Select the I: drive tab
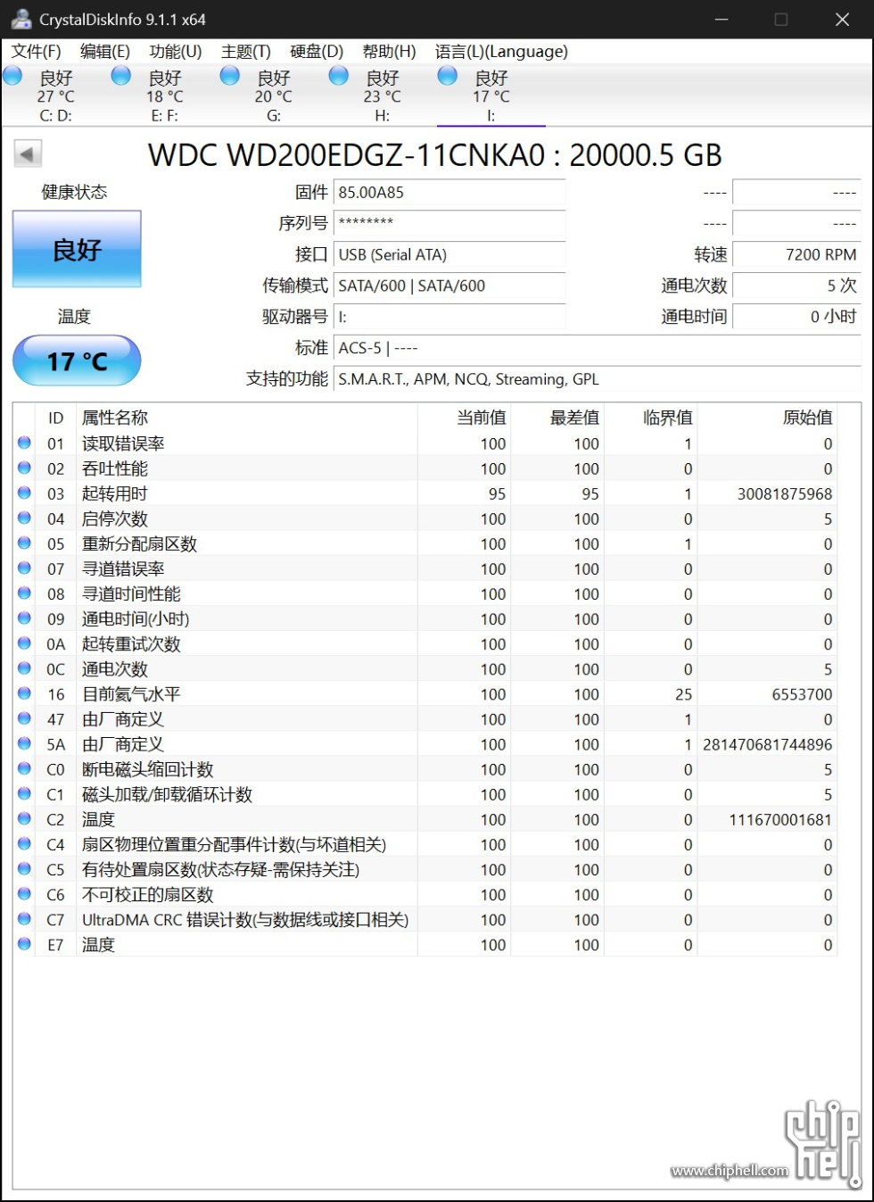The image size is (874, 1202). [x=491, y=89]
